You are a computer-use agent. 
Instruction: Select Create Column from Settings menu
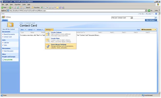(x=61, y=34)
